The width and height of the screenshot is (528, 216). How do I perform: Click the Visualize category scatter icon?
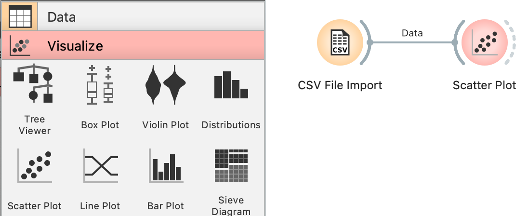click(20, 46)
